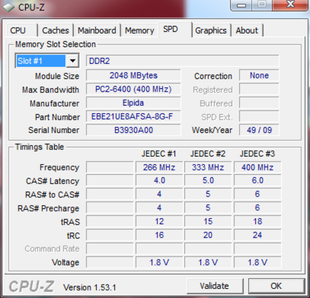The width and height of the screenshot is (310, 298).
Task: Click the tRAS value 12
Action: (x=159, y=222)
